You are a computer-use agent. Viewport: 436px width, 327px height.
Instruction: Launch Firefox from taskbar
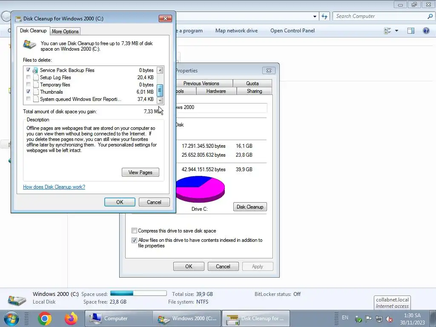coord(71,318)
